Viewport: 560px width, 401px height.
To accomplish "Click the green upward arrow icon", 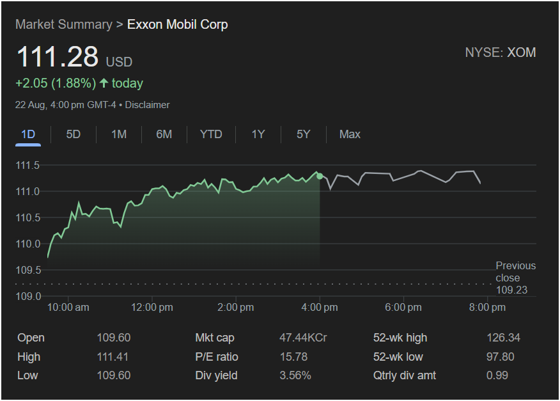I will click(x=104, y=84).
